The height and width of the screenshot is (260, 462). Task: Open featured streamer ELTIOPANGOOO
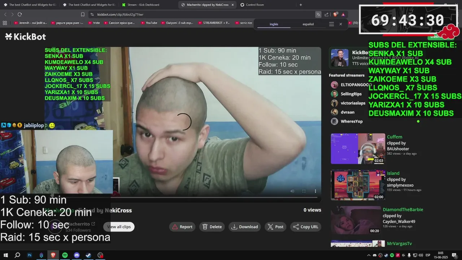[x=351, y=85]
